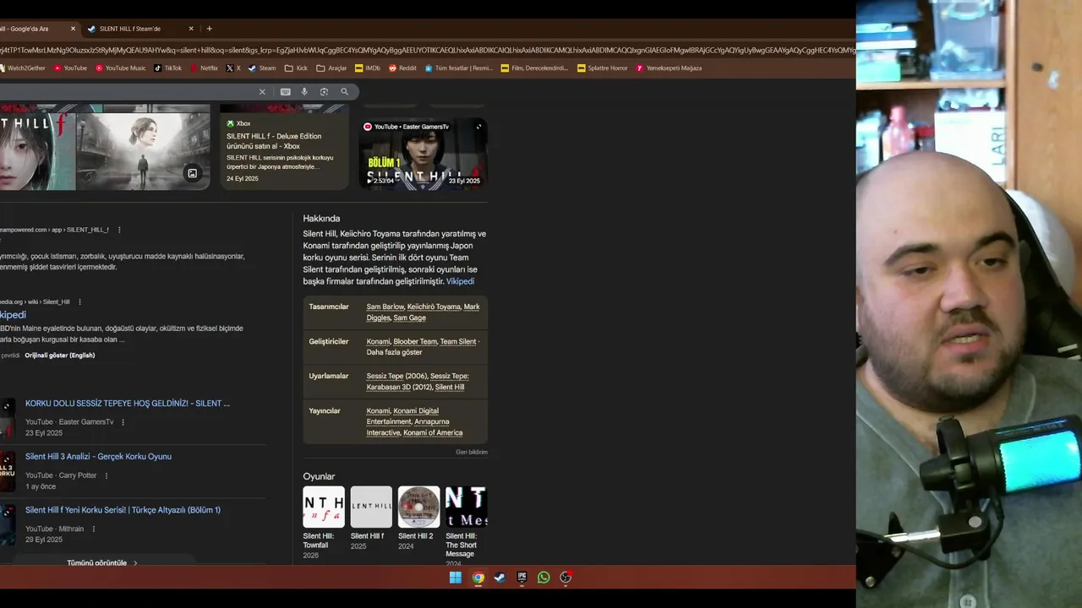Open the Konami of America publisher link
The height and width of the screenshot is (608, 1082).
click(433, 432)
